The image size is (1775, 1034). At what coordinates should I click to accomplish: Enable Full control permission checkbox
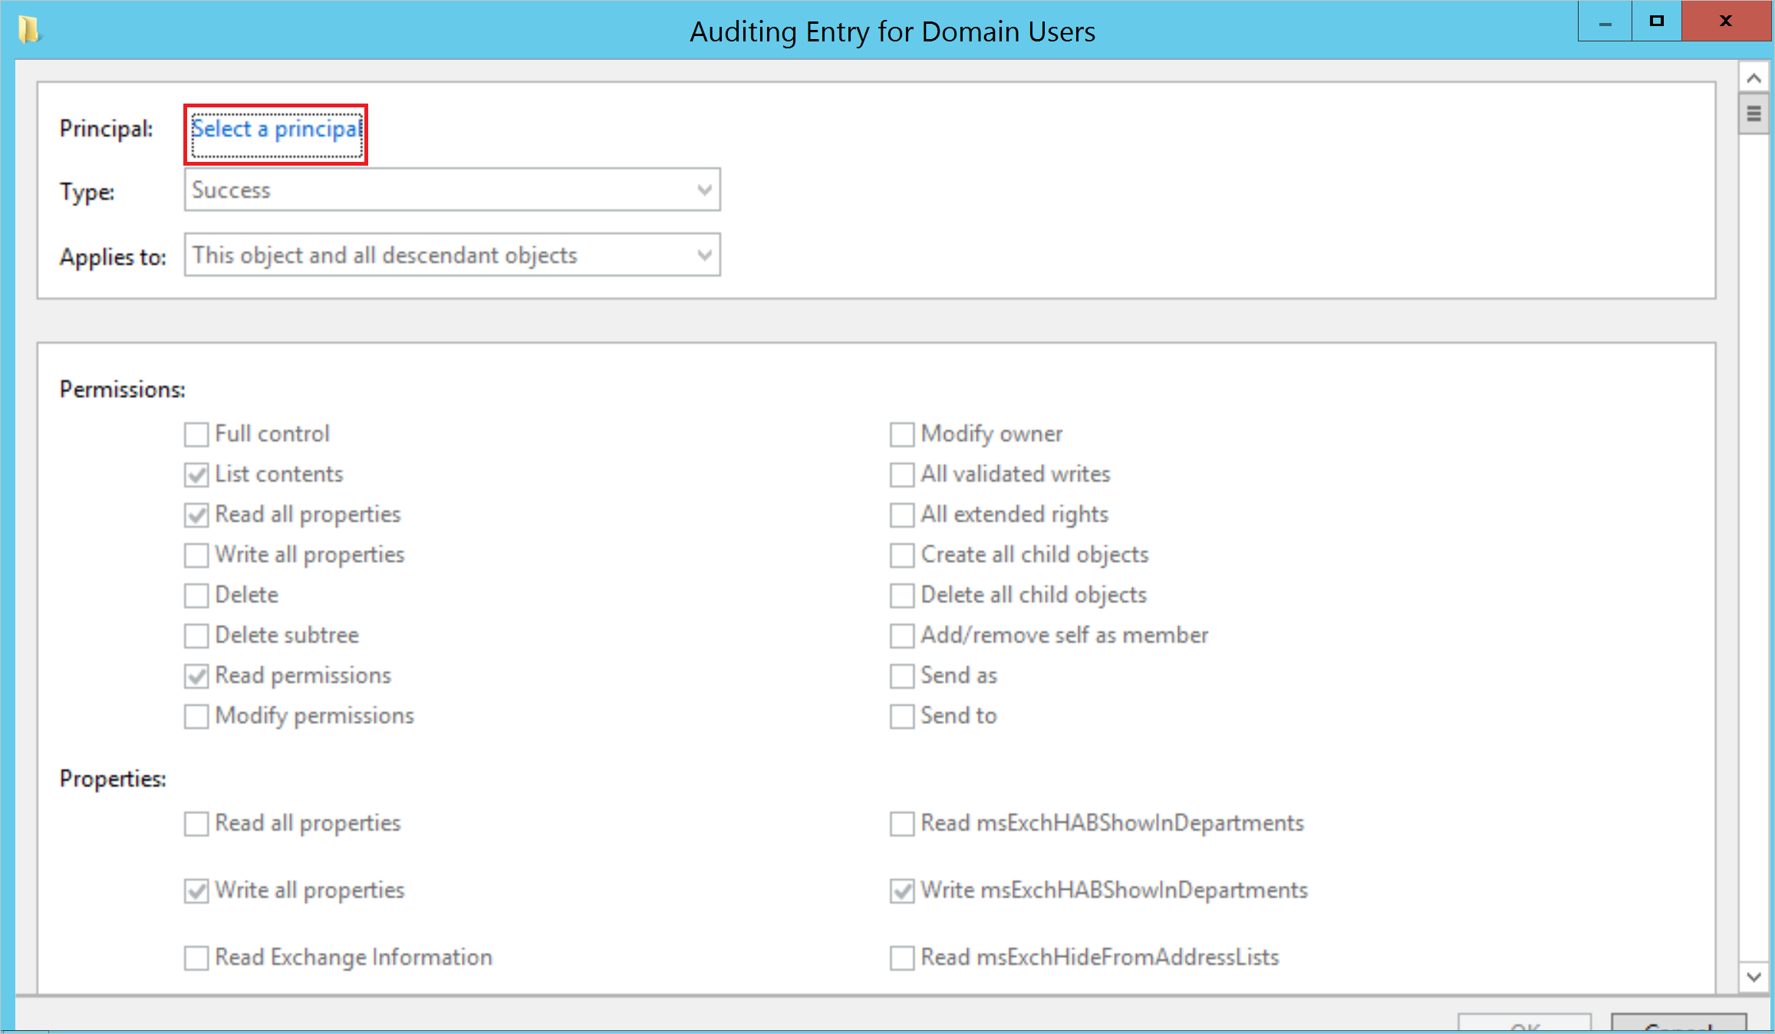click(196, 433)
